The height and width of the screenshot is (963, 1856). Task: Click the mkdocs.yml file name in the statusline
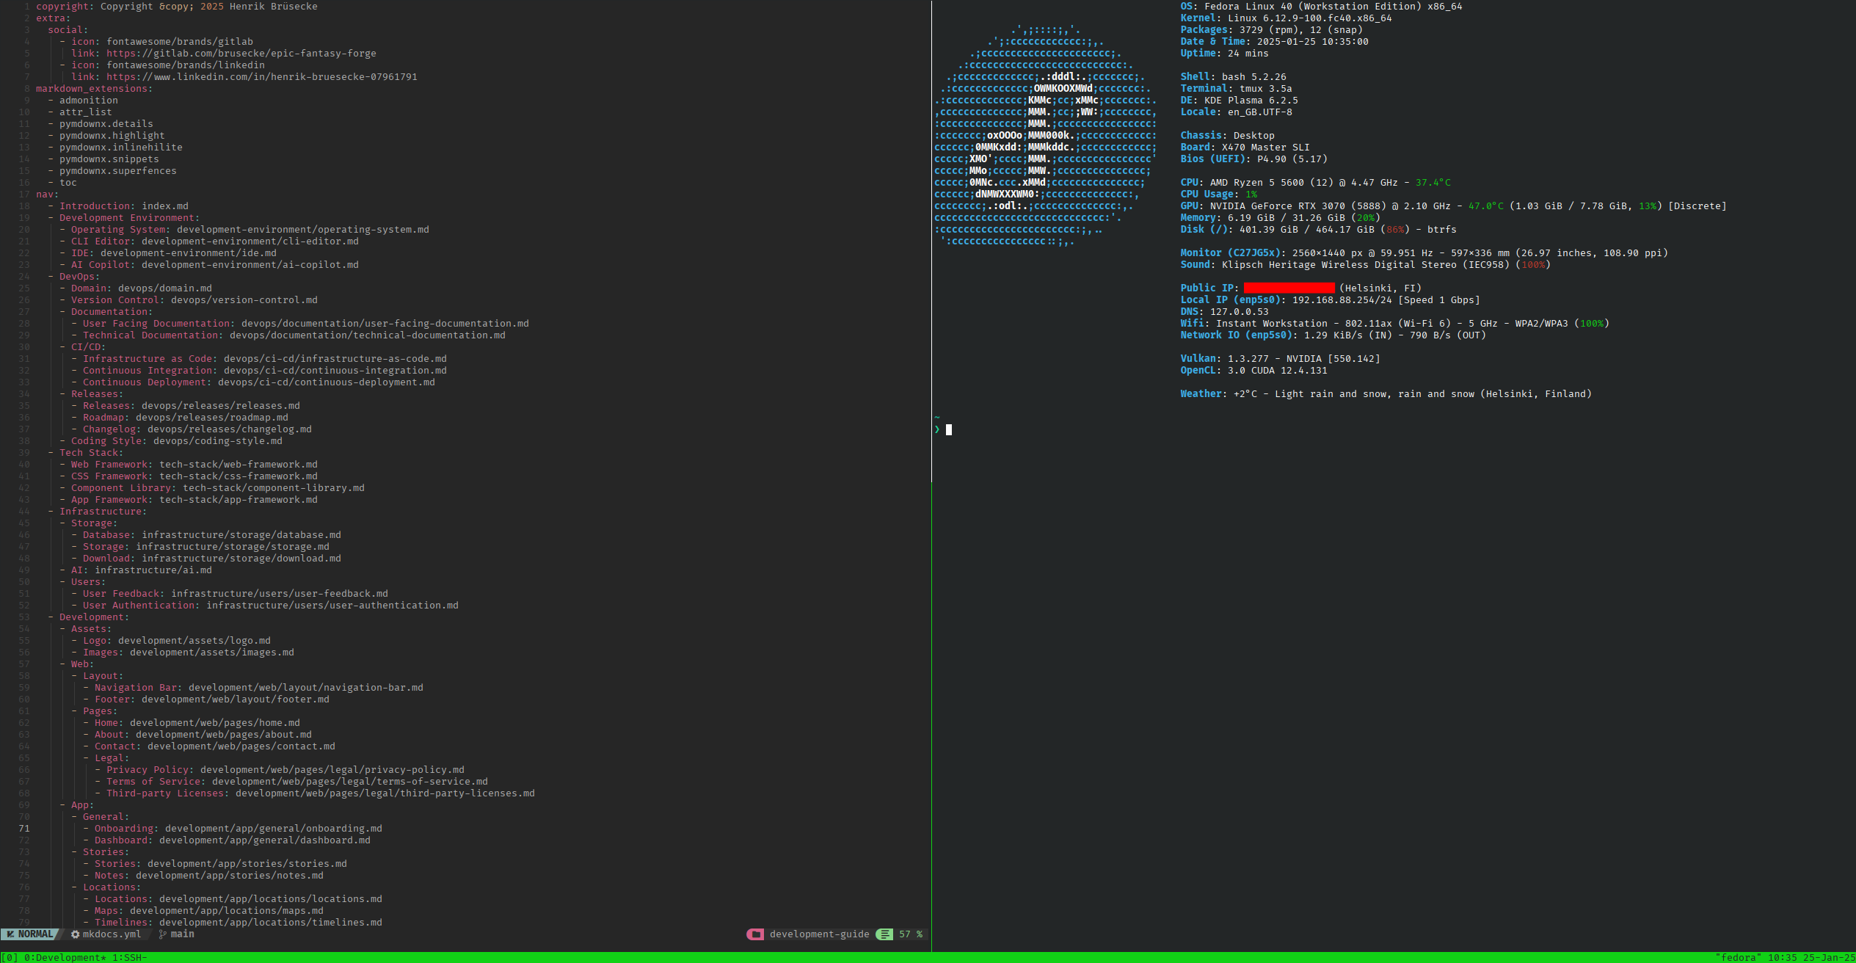point(112,934)
